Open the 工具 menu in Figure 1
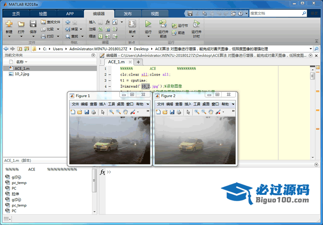 click(x=111, y=104)
